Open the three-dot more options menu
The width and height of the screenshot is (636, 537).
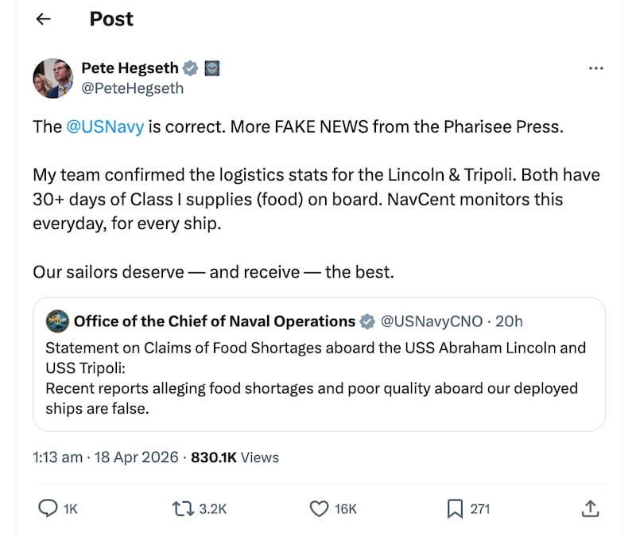tap(595, 68)
